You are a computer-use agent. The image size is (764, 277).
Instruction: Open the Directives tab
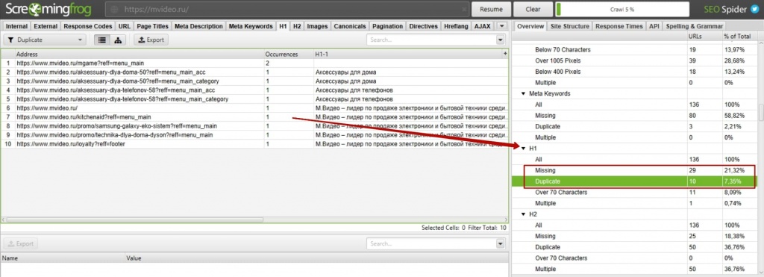pyautogui.click(x=424, y=26)
